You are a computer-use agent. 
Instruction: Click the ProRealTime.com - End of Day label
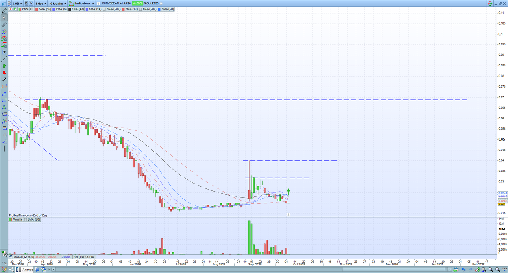coord(28,215)
